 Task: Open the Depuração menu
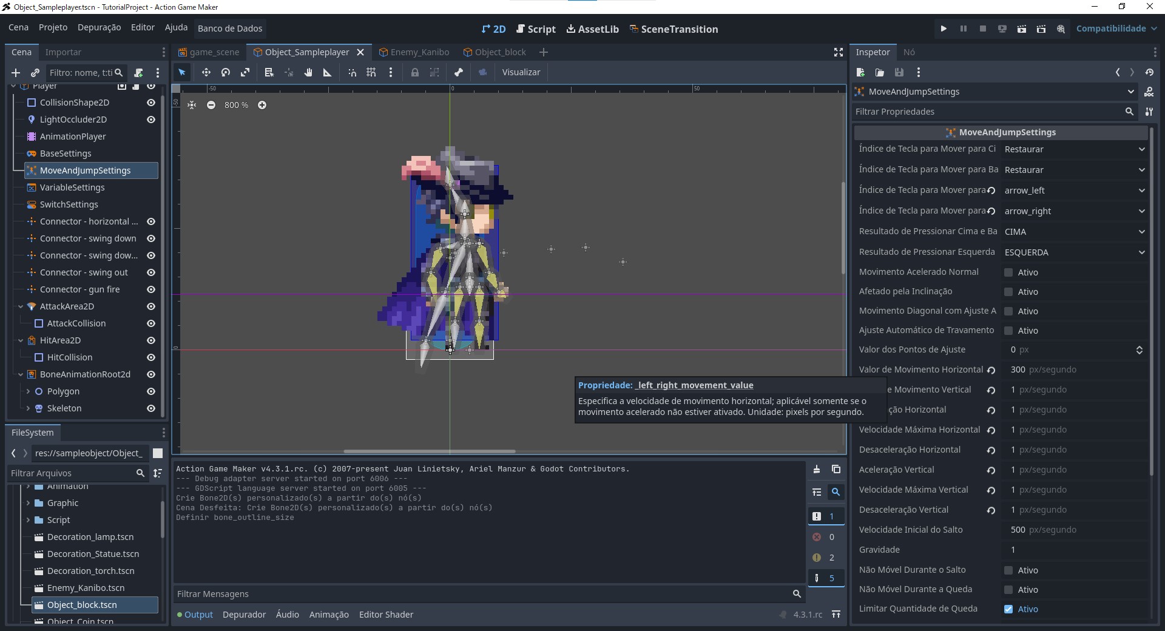[98, 28]
